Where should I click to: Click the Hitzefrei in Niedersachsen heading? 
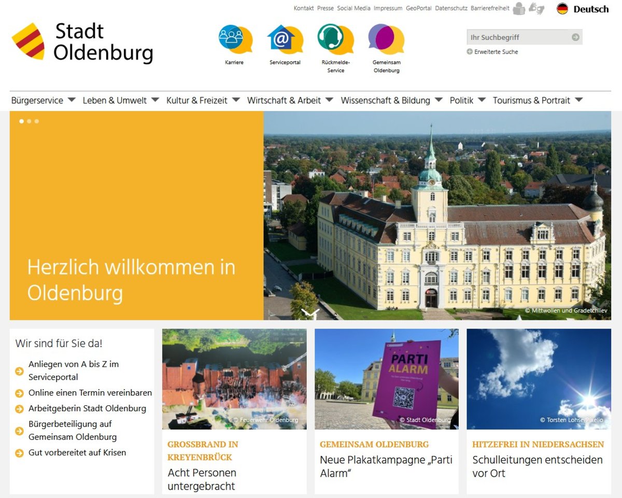pos(538,445)
